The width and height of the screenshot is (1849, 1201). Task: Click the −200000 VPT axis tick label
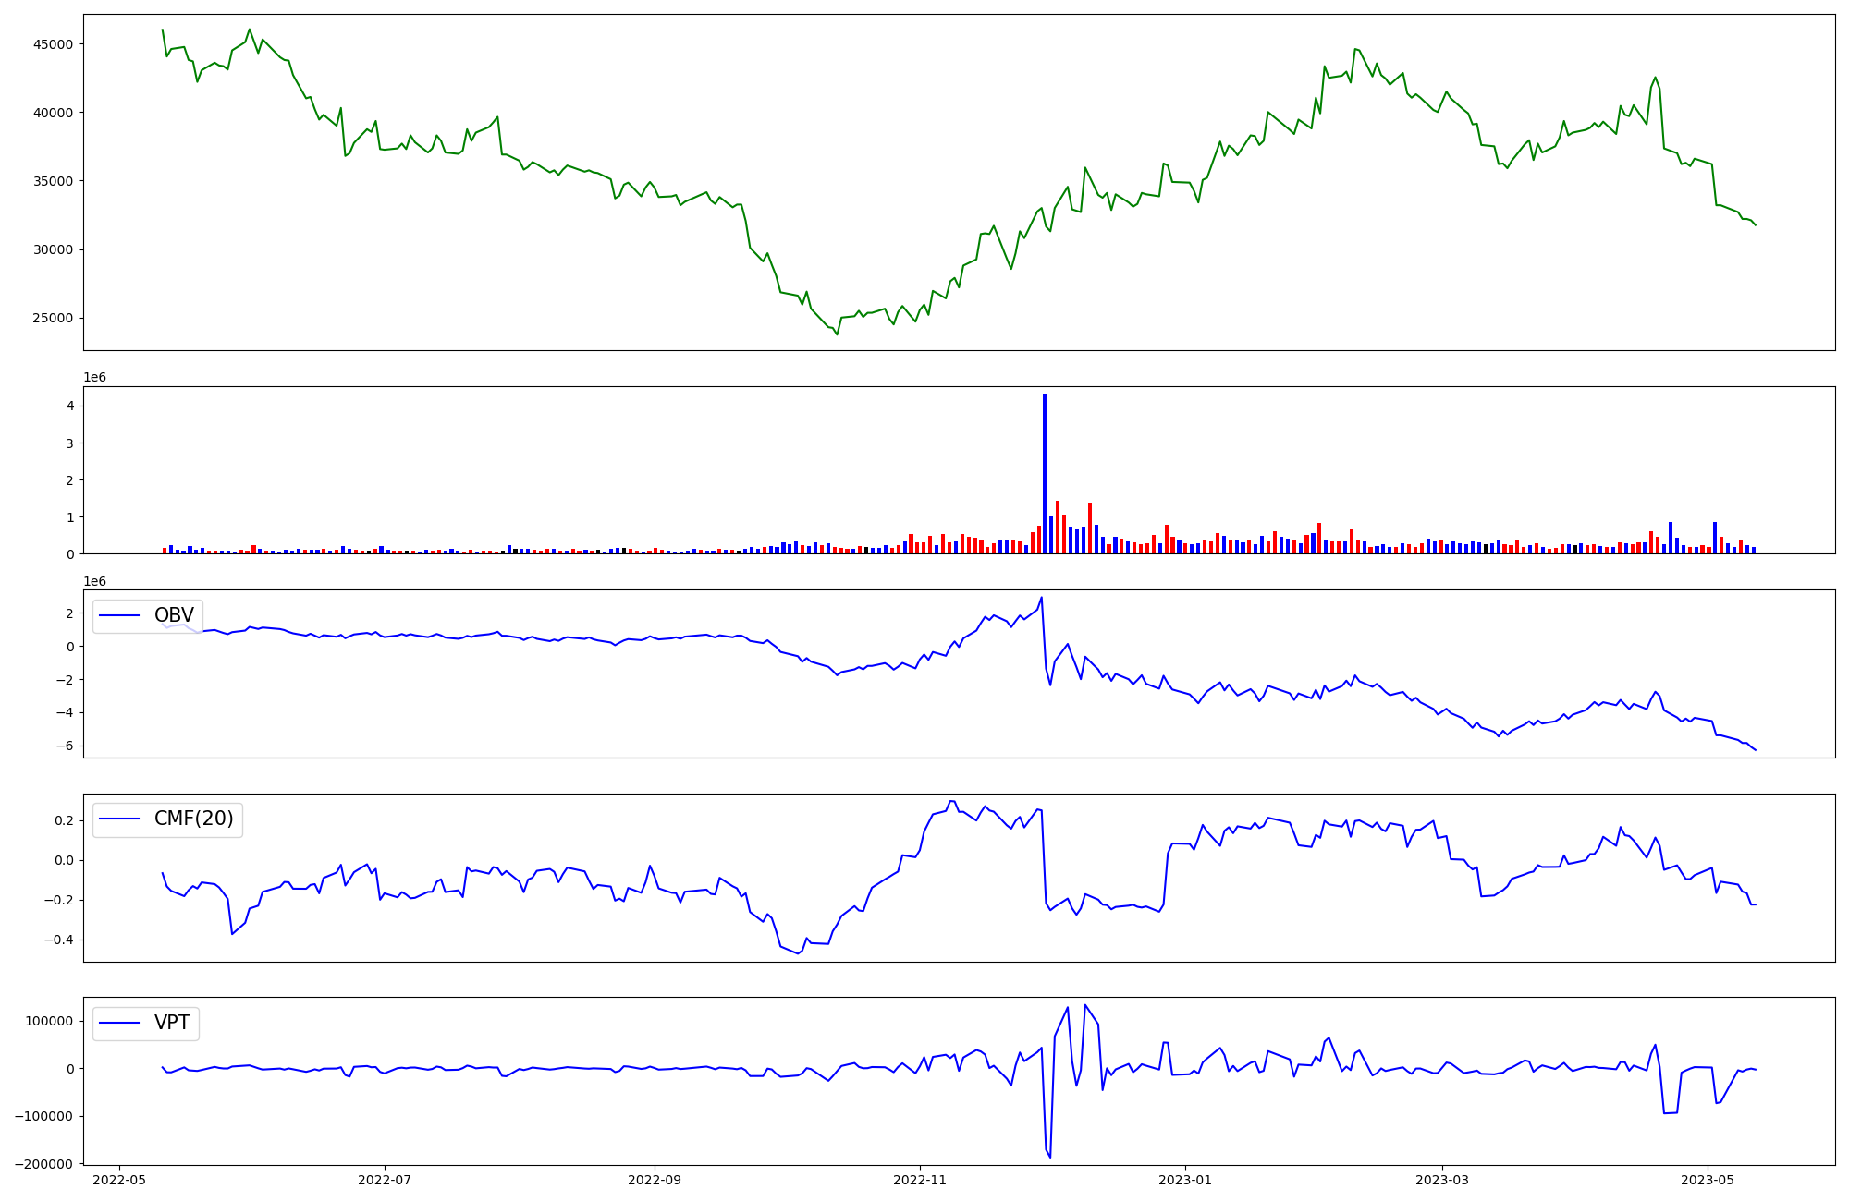pos(43,1164)
